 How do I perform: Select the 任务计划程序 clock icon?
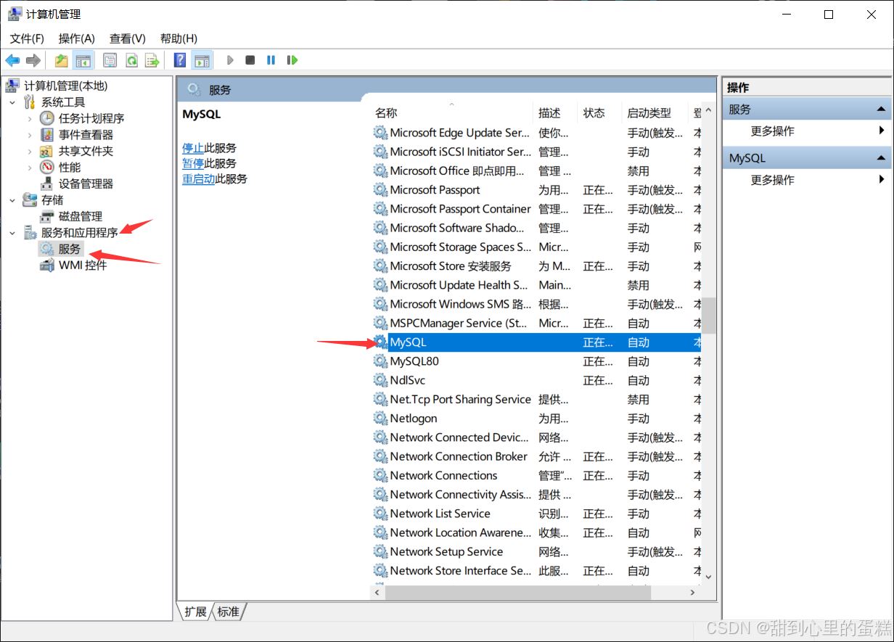(x=47, y=118)
